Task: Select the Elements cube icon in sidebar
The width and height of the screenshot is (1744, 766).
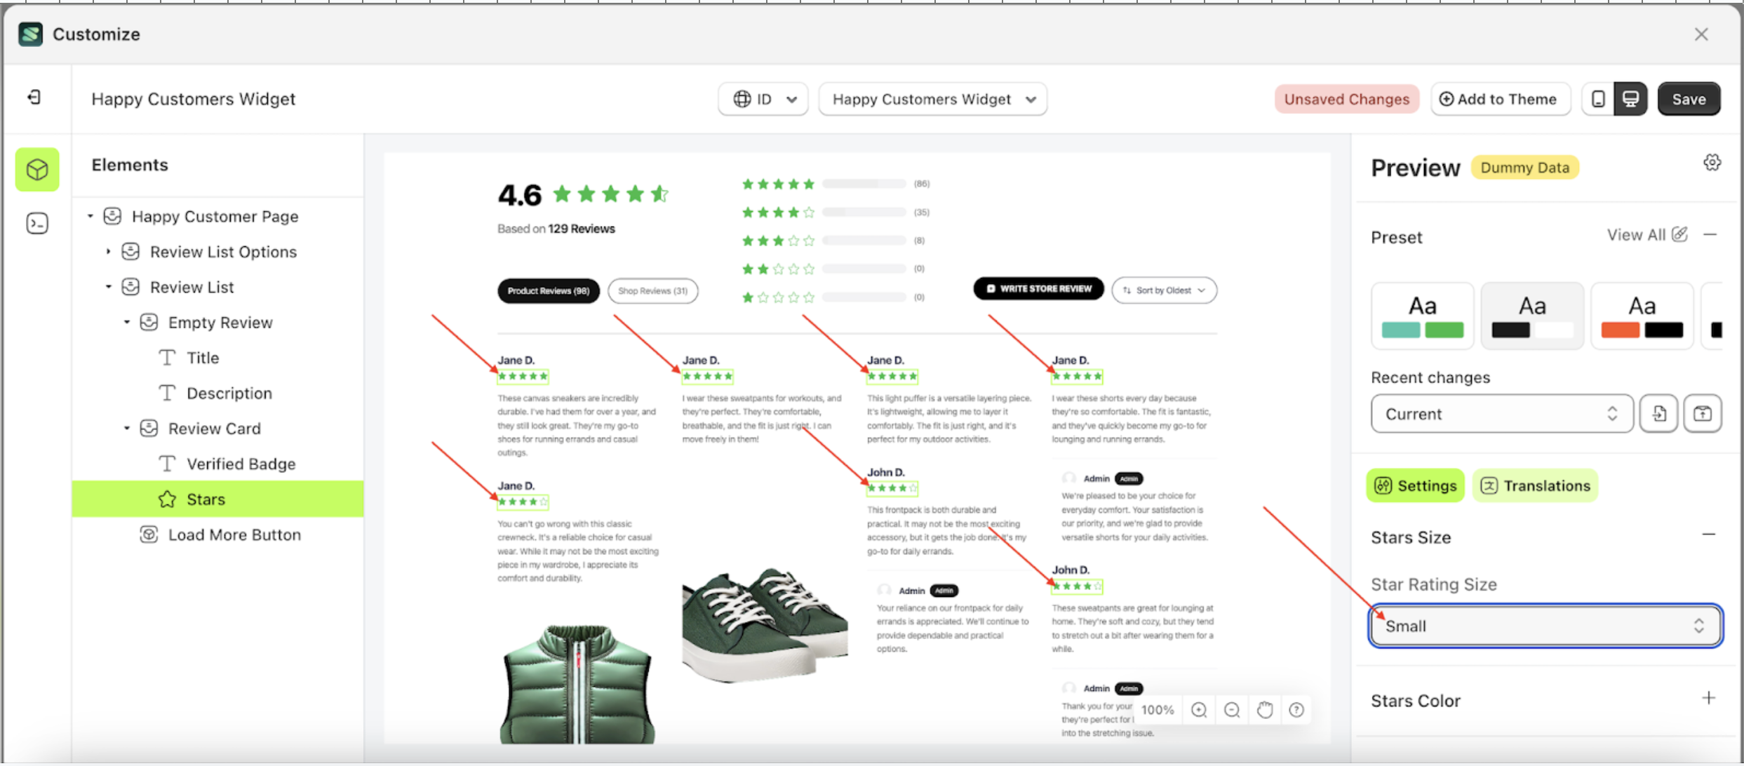Action: [36, 169]
